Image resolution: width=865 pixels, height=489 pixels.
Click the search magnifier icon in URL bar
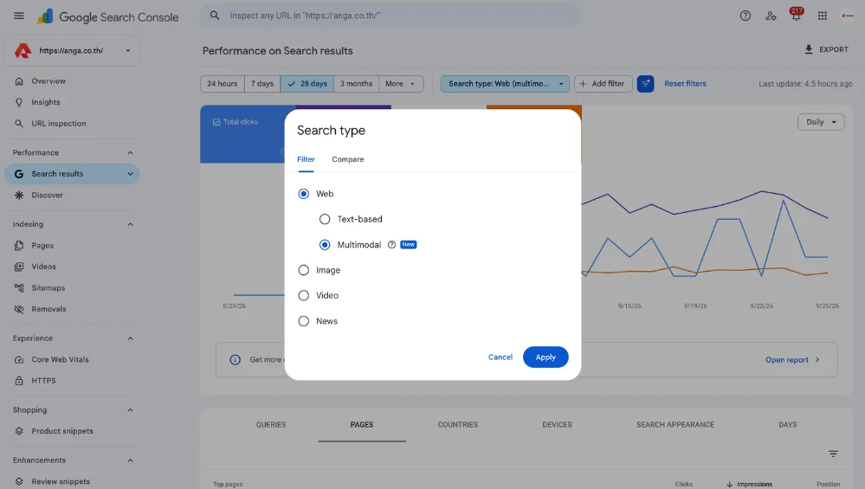click(215, 16)
